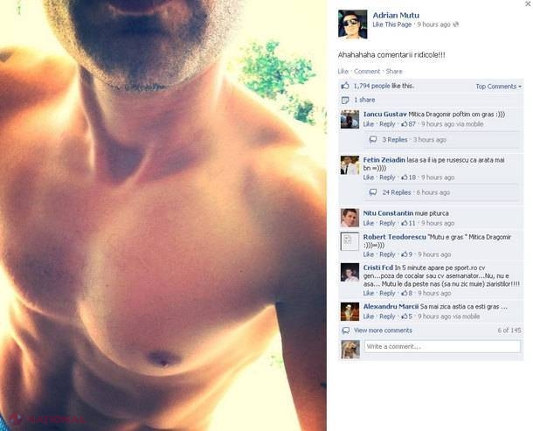This screenshot has width=533, height=431.
Task: Click comment icon next to View more comments
Action: tap(346, 330)
